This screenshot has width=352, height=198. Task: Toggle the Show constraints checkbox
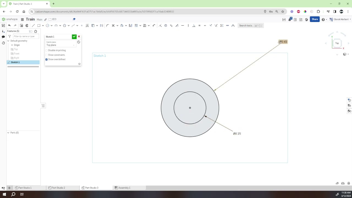[x=46, y=55]
